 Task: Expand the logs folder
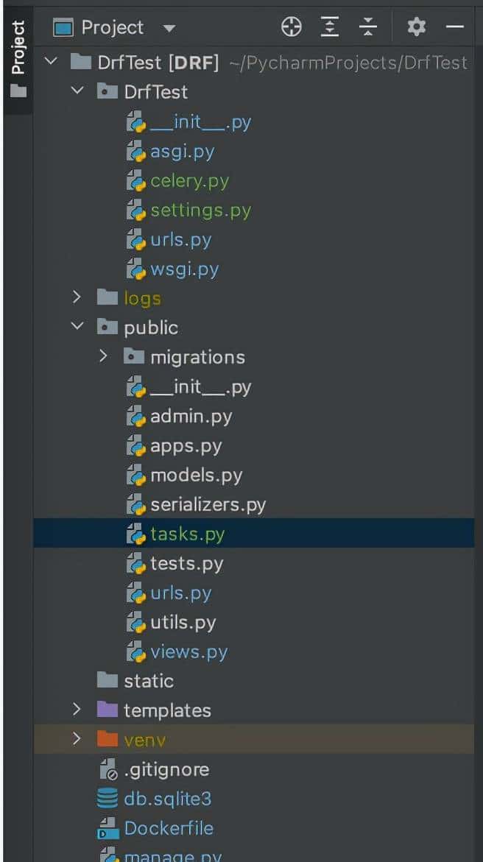(x=77, y=298)
